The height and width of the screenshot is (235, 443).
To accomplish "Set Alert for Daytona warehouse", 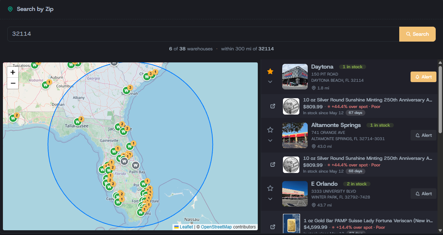I will click(423, 77).
